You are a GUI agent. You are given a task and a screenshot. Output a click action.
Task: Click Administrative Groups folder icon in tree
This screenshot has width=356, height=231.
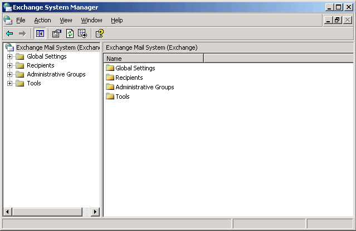click(x=20, y=74)
